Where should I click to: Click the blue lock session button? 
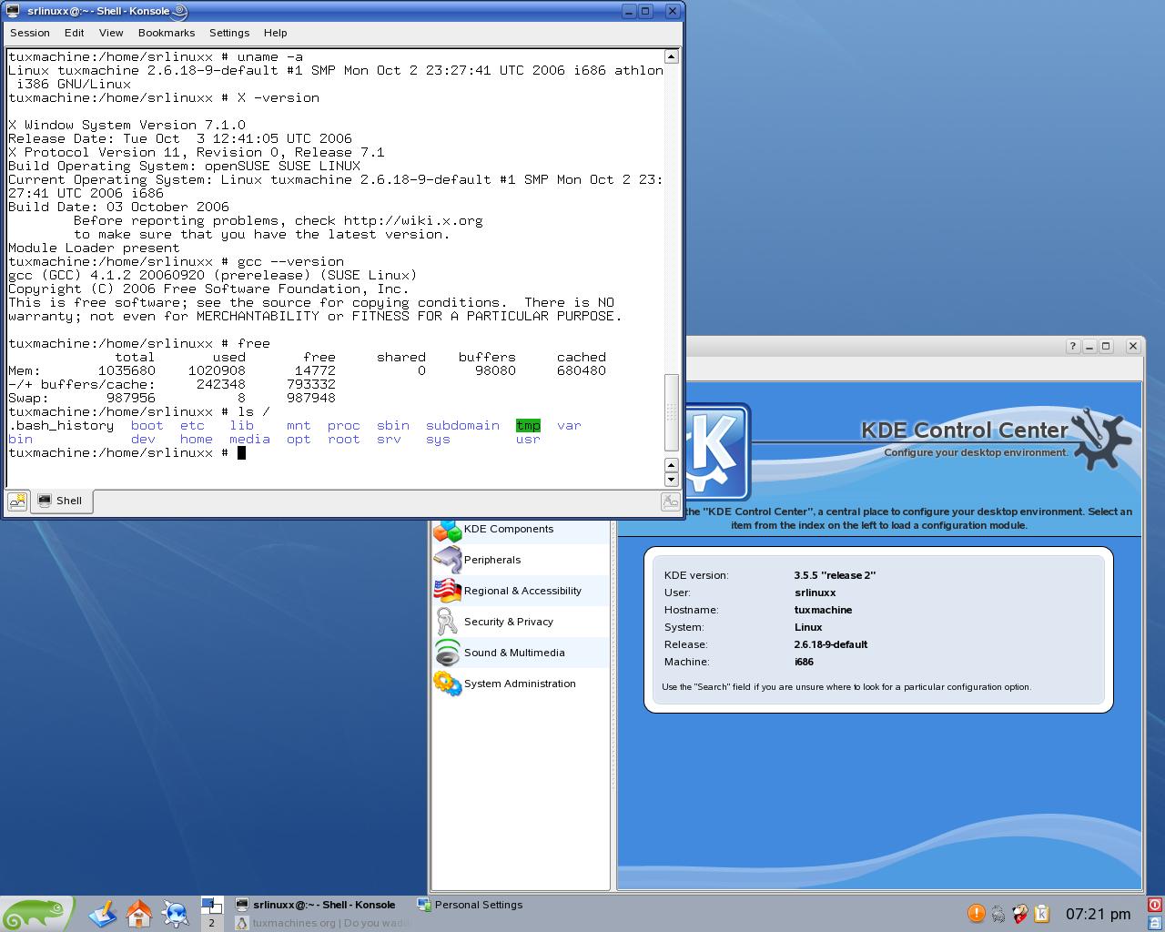coord(1155,923)
